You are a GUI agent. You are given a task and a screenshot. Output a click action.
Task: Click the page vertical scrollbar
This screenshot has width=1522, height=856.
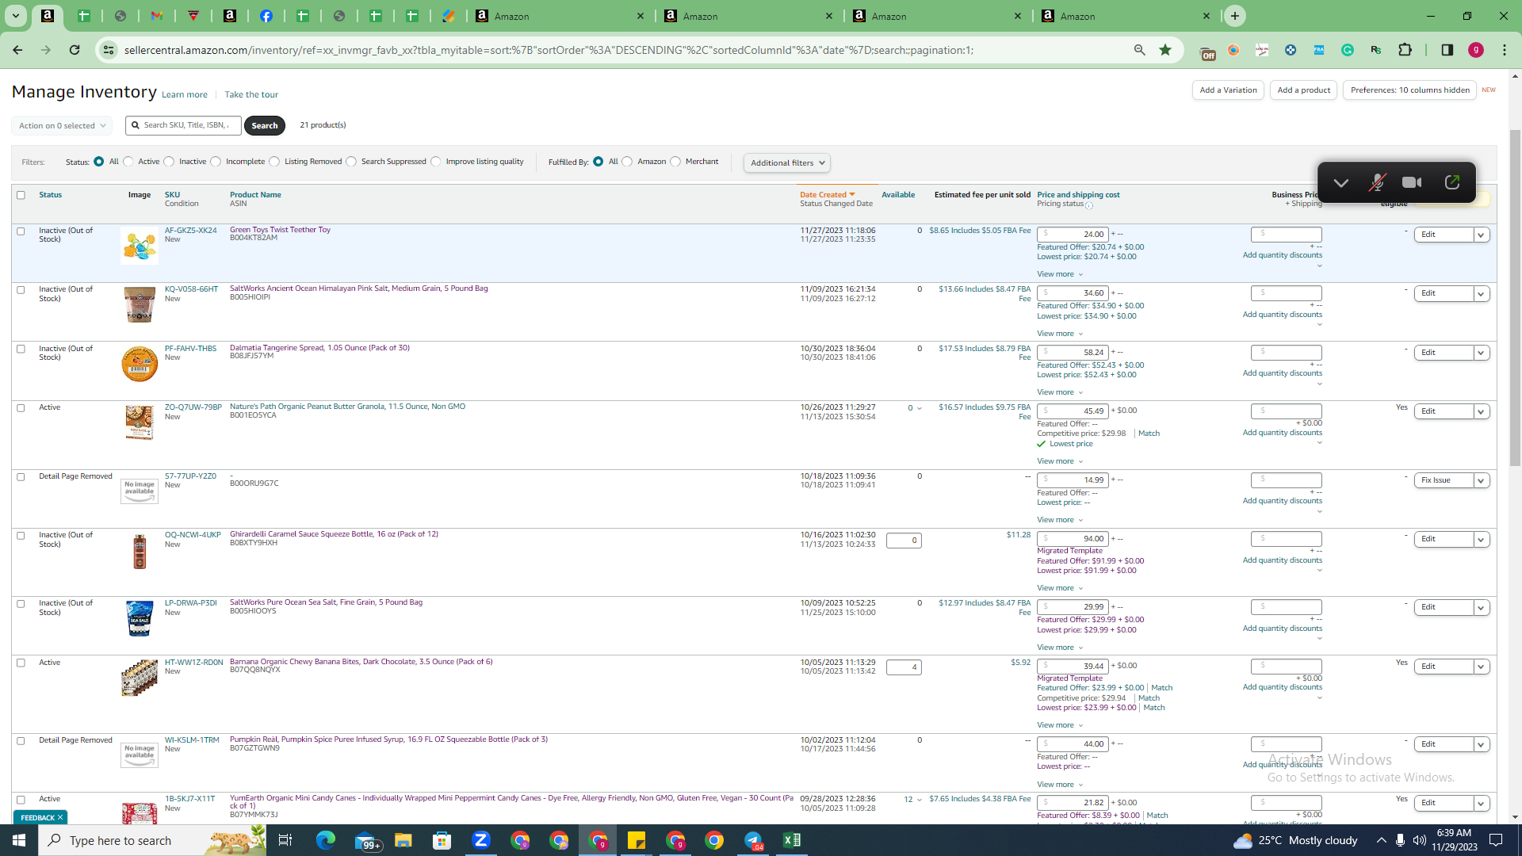click(1516, 297)
